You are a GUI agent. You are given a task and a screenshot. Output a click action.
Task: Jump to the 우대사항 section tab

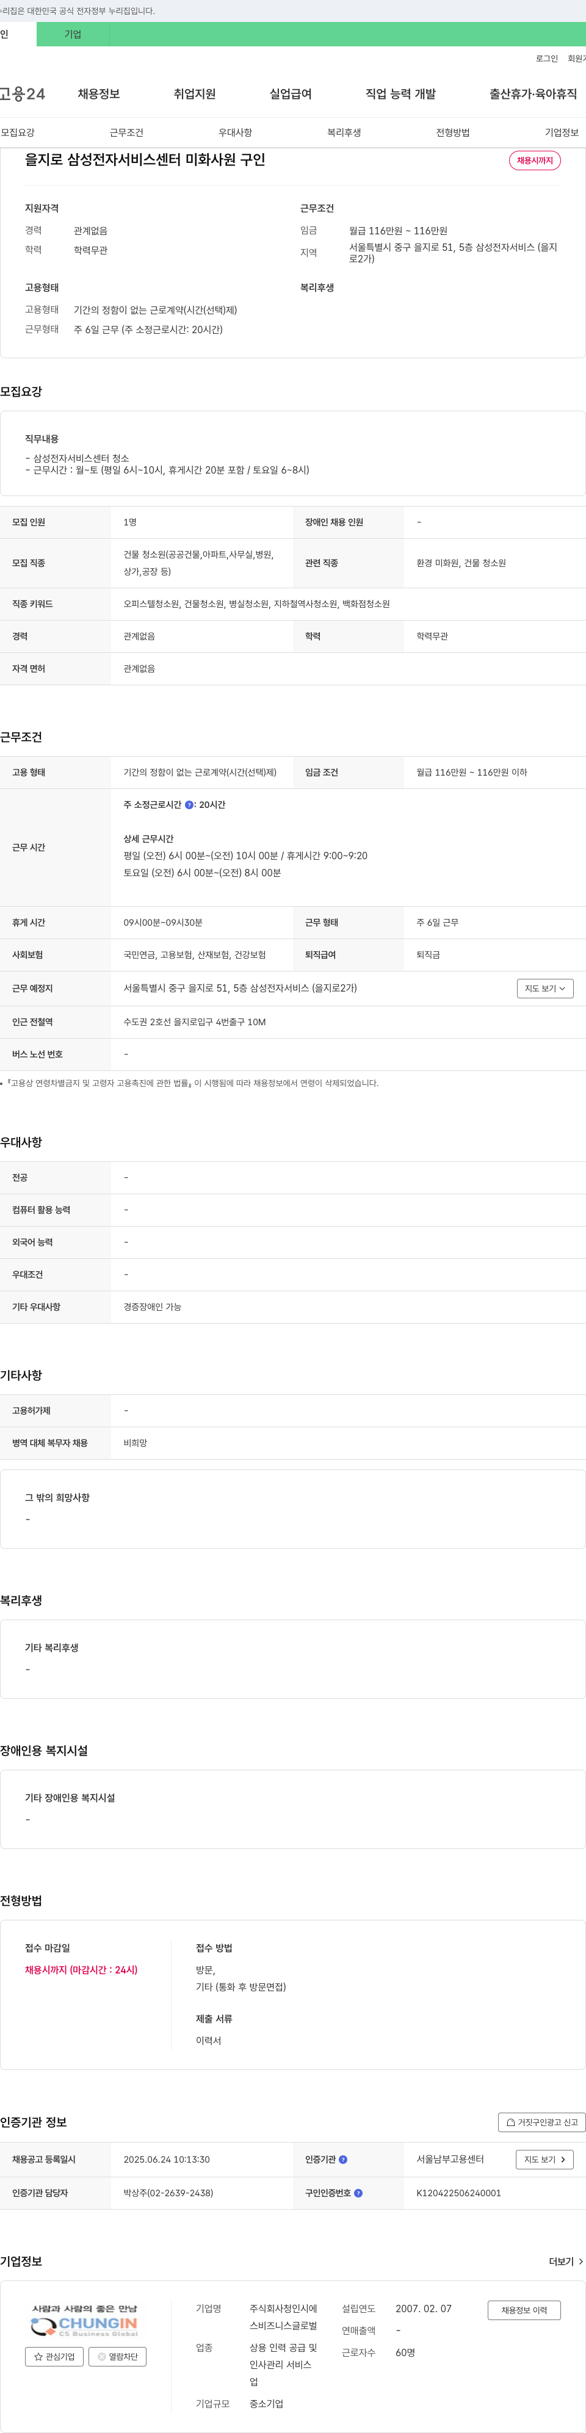pos(236,132)
